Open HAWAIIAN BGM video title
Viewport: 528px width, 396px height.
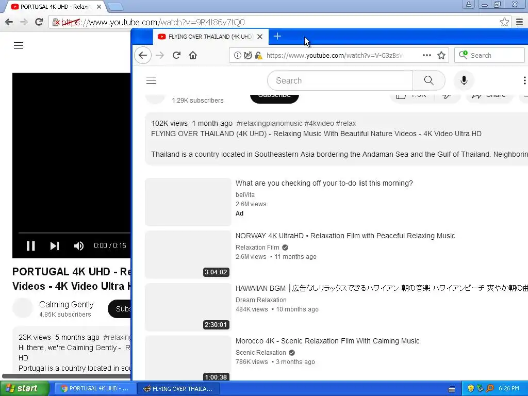pyautogui.click(x=382, y=288)
